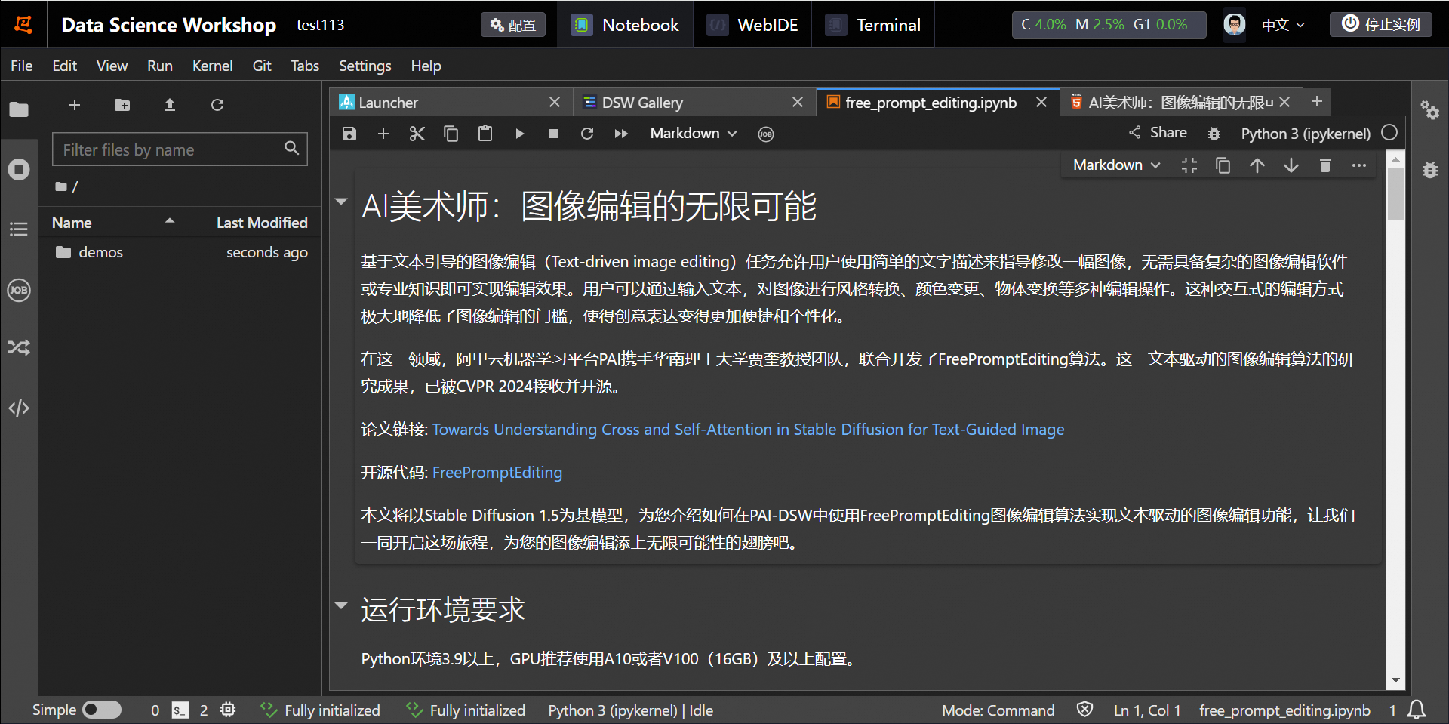The image size is (1449, 724).
Task: Move the active cell up
Action: [1257, 165]
